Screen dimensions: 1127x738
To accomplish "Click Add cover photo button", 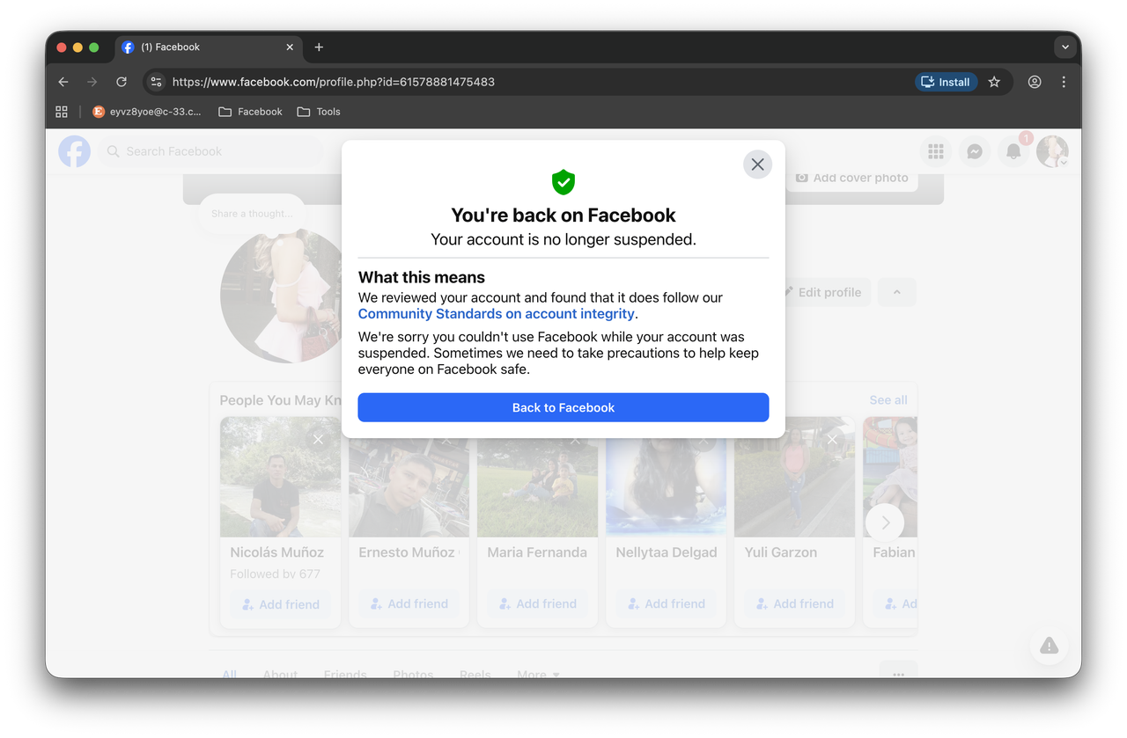I will click(851, 178).
